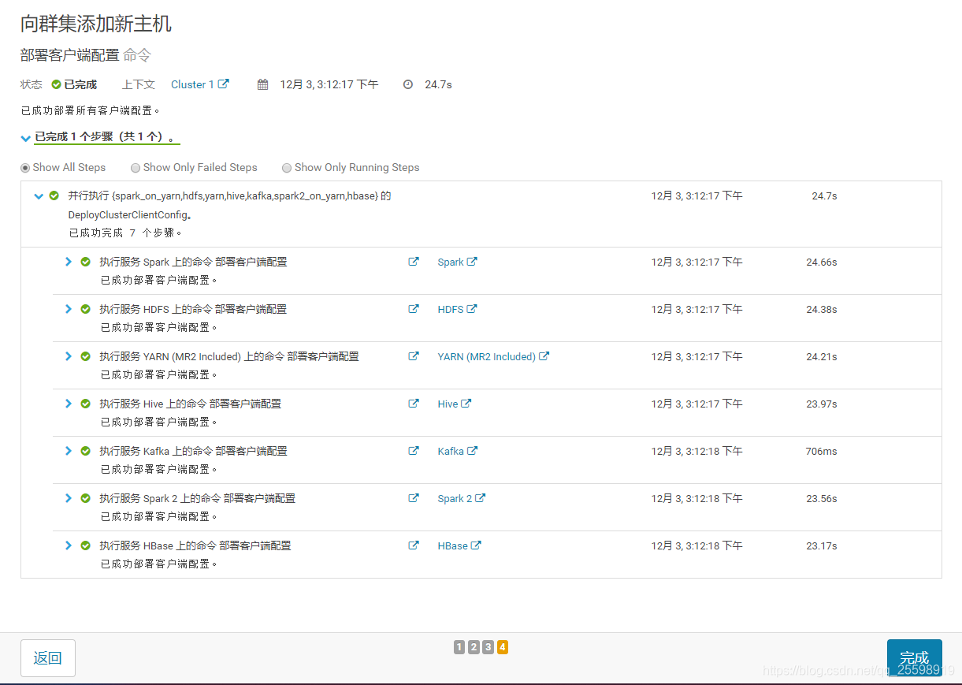
Task: Select current wizard step 4
Action: pos(503,647)
